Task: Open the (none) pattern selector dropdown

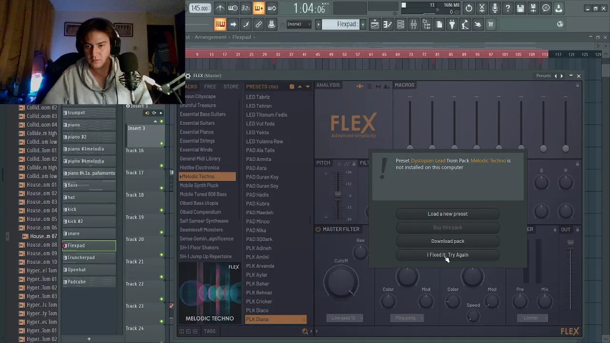Action: pos(298,24)
